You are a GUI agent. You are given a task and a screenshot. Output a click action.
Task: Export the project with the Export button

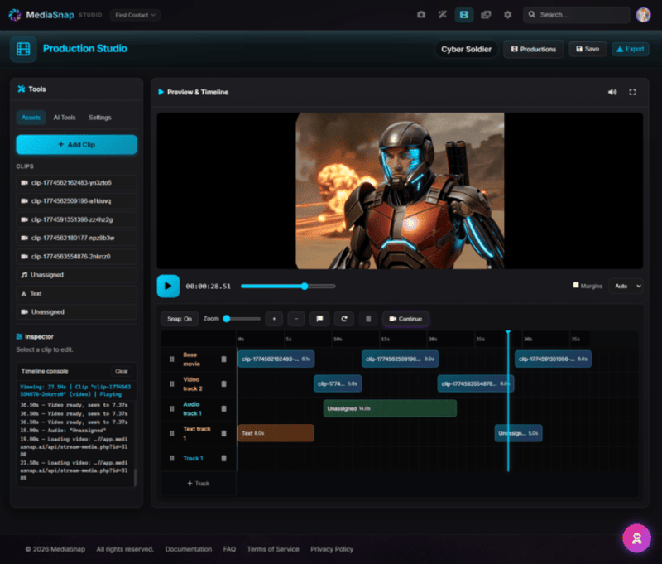pyautogui.click(x=630, y=49)
